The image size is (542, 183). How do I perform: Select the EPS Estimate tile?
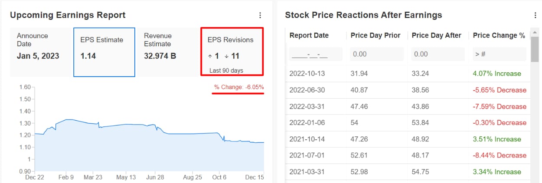tap(104, 52)
